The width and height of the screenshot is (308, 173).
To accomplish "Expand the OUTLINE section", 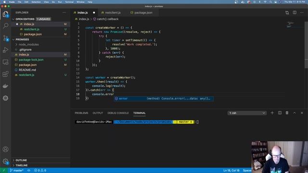I will pyautogui.click(x=21, y=160).
